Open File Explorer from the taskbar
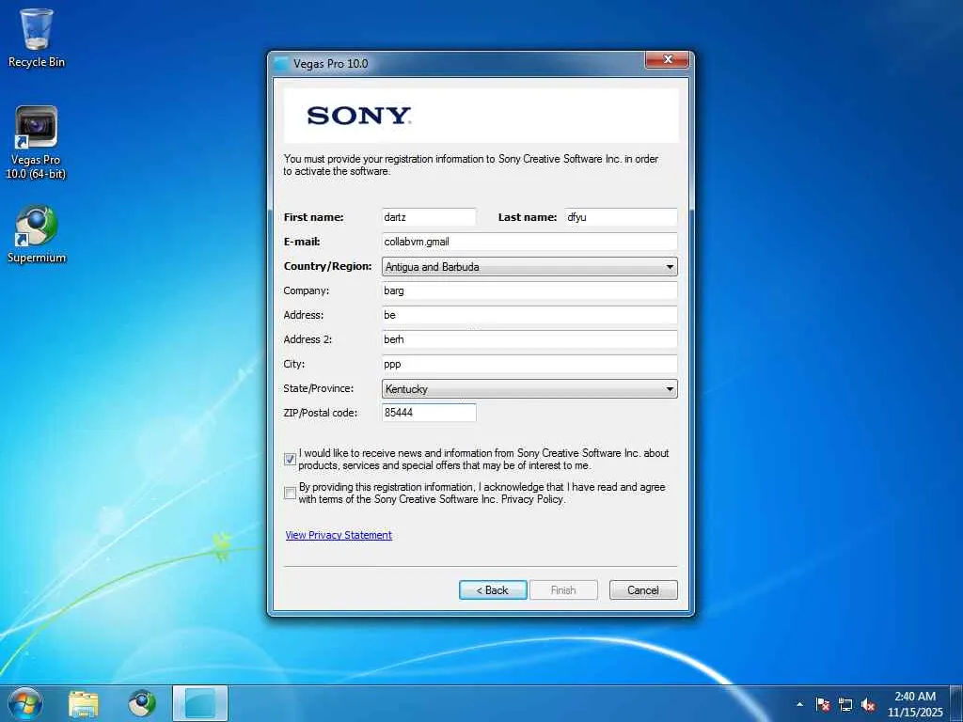The width and height of the screenshot is (963, 722). pos(84,703)
